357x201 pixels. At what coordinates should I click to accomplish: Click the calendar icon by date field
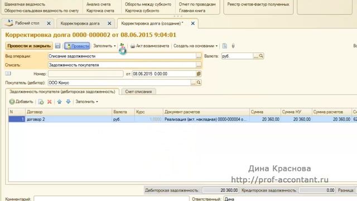point(199,74)
